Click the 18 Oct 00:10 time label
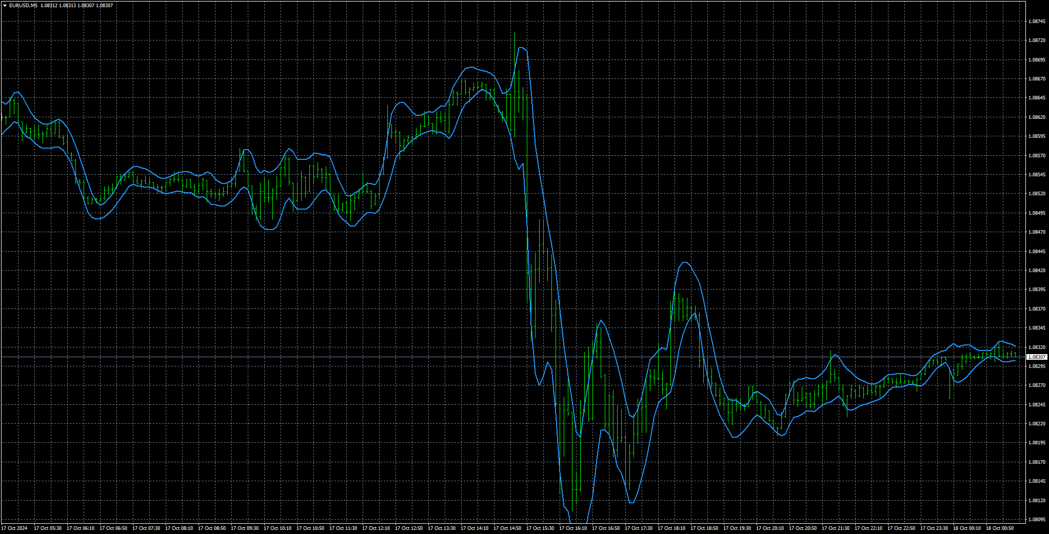The width and height of the screenshot is (1049, 534). (967, 528)
